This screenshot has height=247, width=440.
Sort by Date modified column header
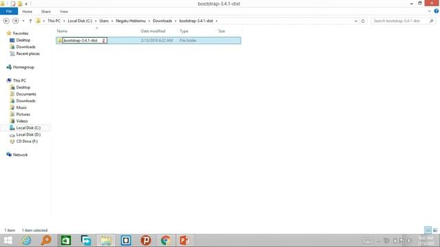click(x=153, y=31)
